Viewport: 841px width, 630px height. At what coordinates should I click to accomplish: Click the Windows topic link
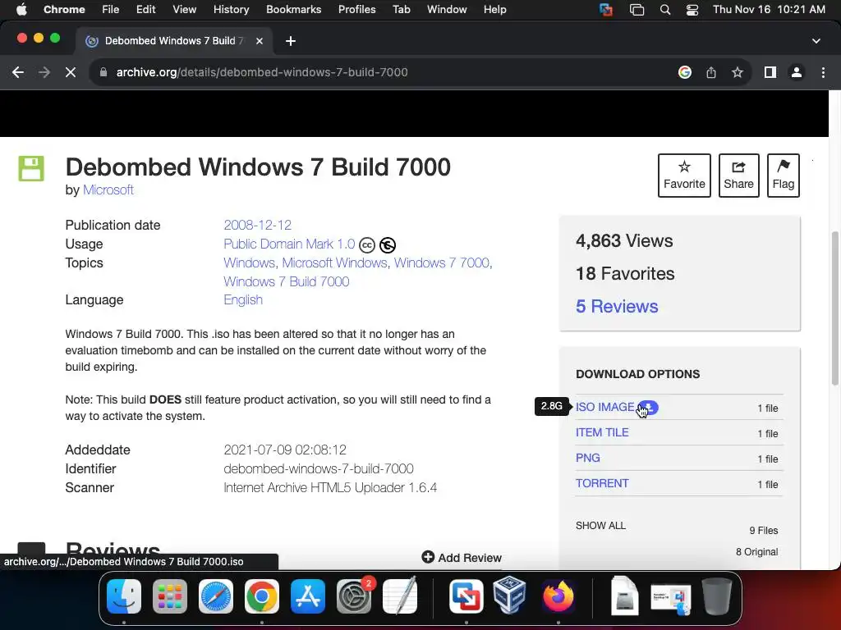tap(249, 262)
